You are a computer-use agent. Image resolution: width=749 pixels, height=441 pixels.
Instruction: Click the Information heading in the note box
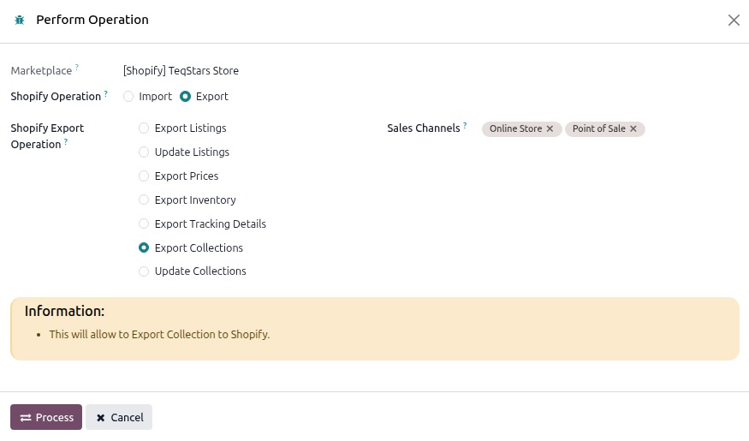pyautogui.click(x=64, y=311)
